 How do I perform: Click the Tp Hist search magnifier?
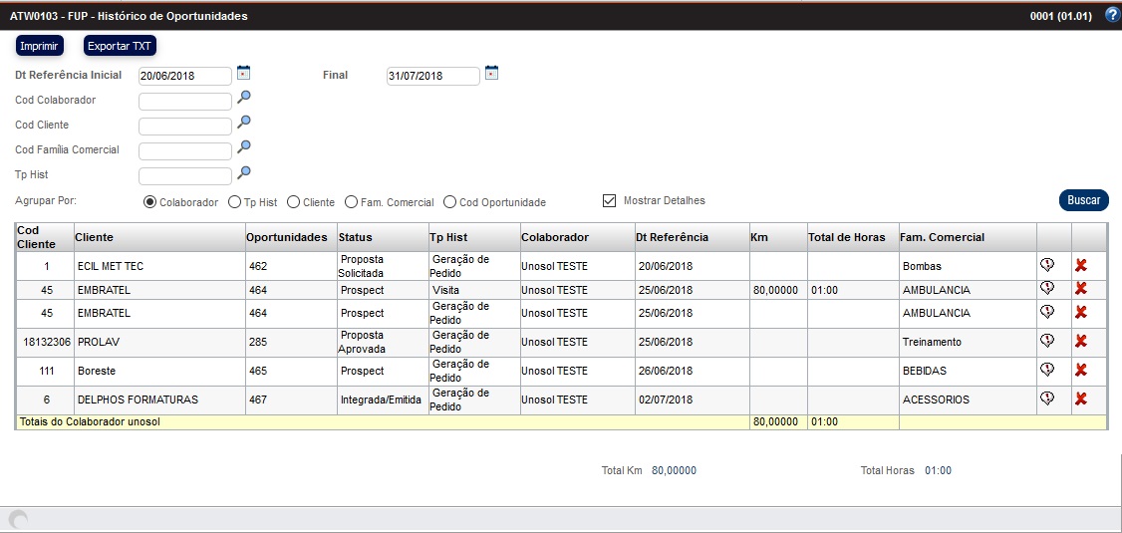pos(243,173)
